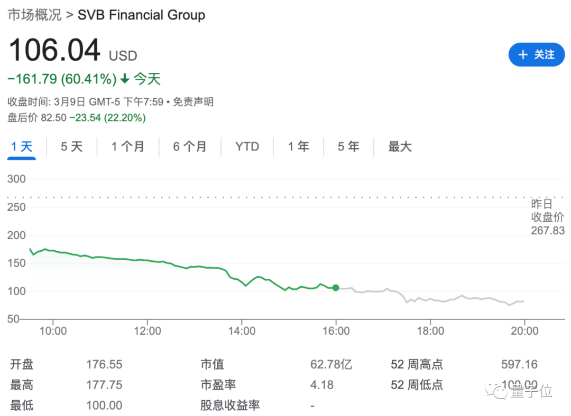This screenshot has height=416, width=571.
Task: Click the 关注 follow button
Action: point(536,55)
